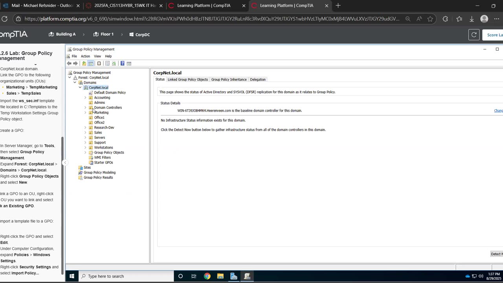503x283 pixels.
Task: Open the browser Favorites list icon
Action: click(x=459, y=18)
